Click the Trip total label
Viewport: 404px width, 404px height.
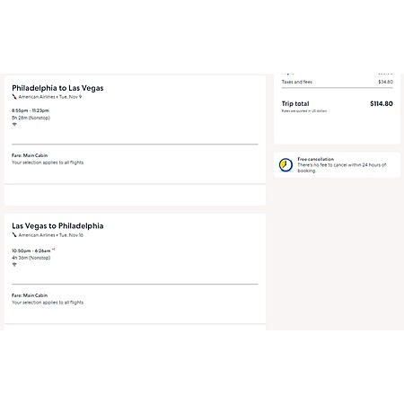point(295,103)
